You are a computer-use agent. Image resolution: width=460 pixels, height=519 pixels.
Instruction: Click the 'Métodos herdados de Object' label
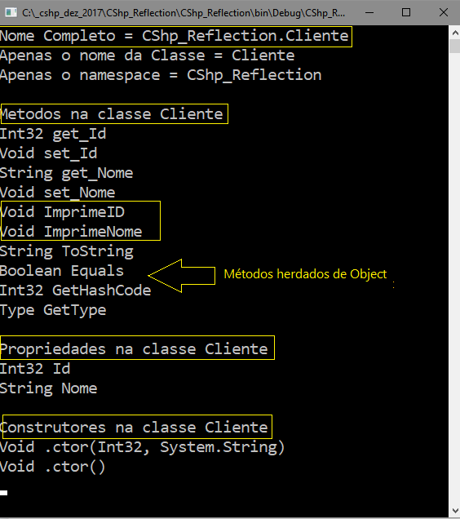tap(305, 274)
